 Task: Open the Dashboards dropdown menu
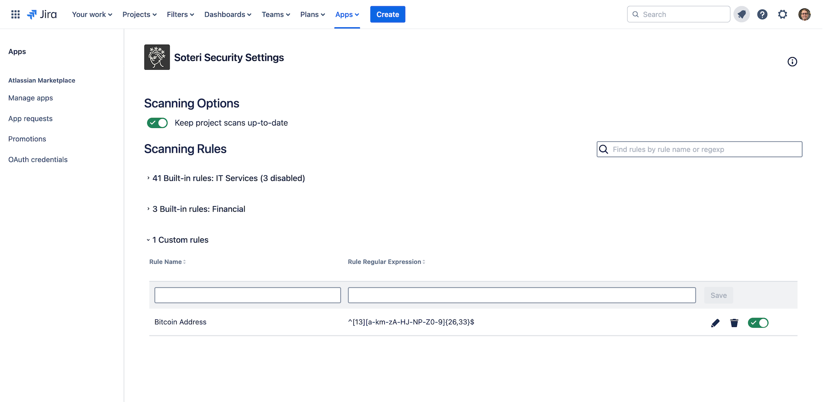[x=228, y=14]
